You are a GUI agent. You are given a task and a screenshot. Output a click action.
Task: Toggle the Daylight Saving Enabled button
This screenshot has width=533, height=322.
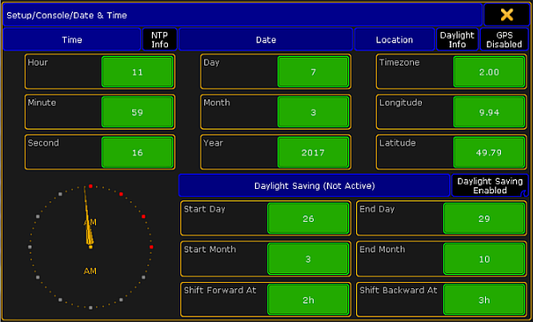(489, 185)
